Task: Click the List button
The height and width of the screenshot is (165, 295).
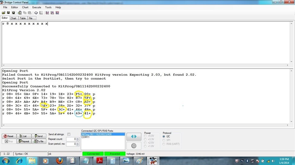Action: point(24,136)
